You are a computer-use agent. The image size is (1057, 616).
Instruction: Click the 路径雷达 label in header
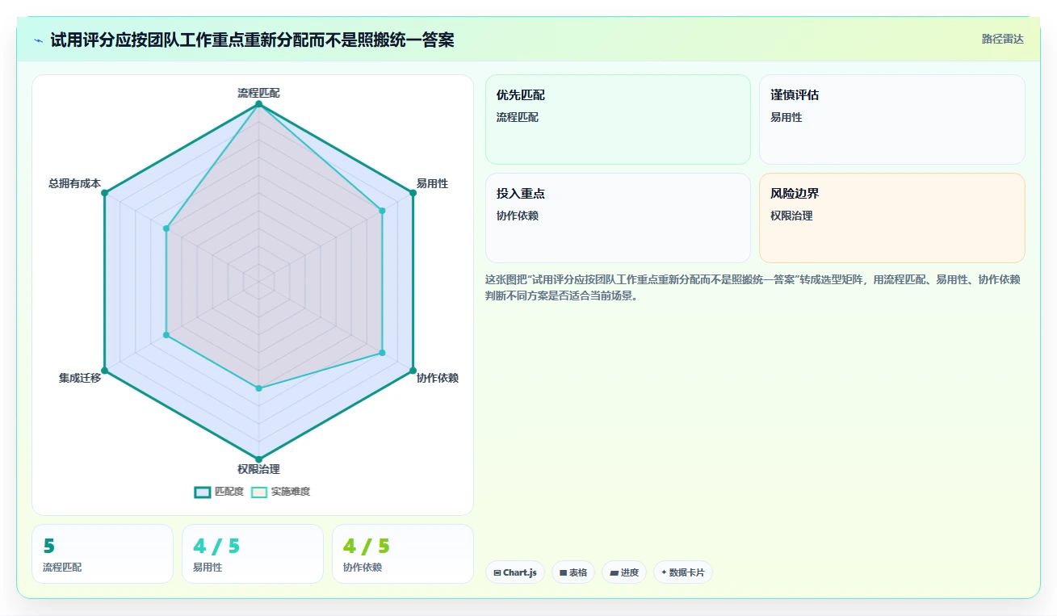point(1002,39)
